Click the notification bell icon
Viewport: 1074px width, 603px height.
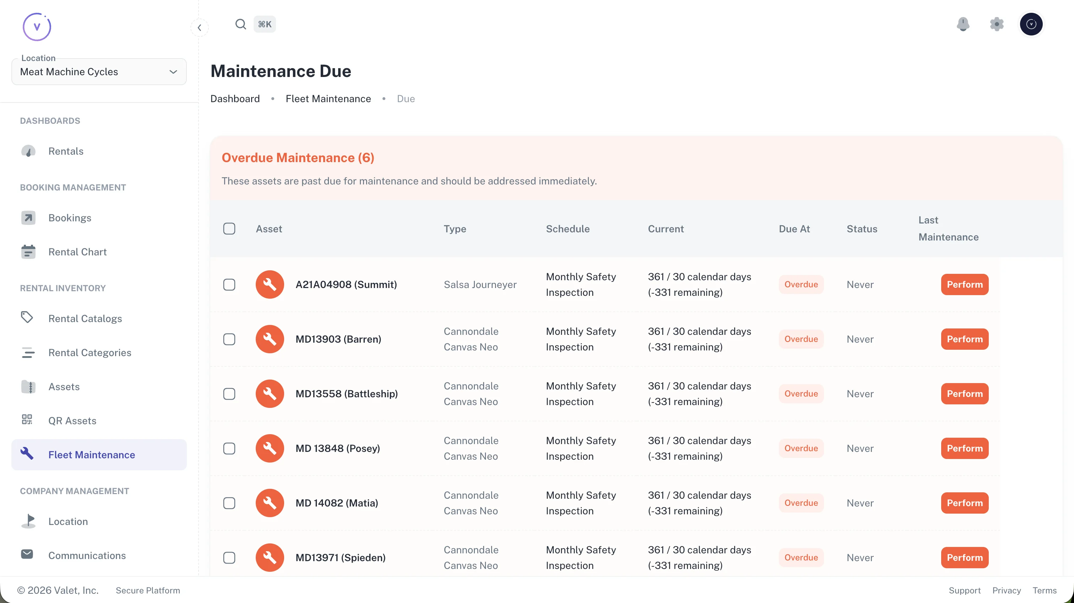point(963,24)
